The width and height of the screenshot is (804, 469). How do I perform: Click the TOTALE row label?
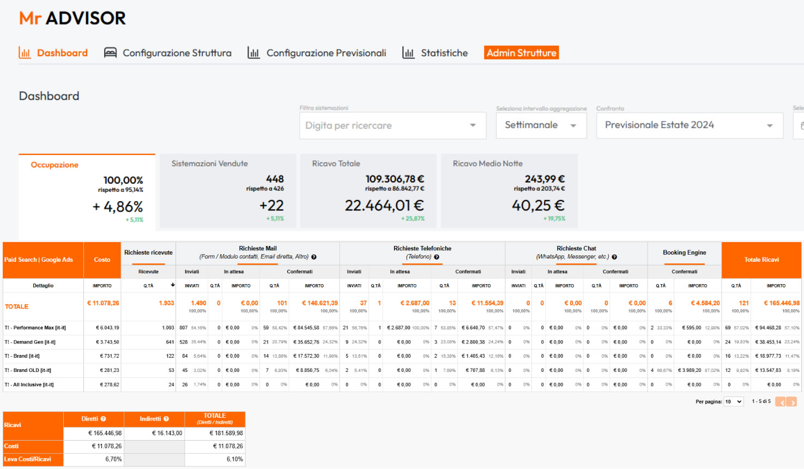[x=17, y=306]
